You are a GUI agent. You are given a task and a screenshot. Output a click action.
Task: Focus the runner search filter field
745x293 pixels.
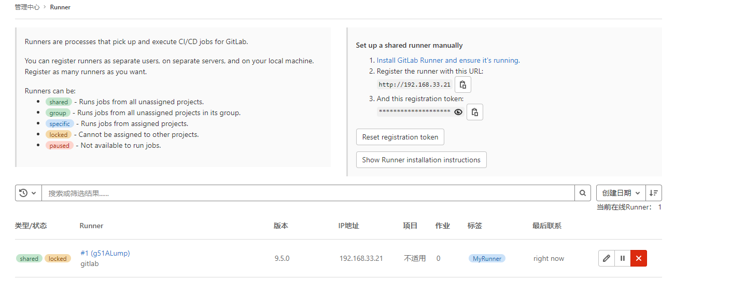tap(308, 193)
